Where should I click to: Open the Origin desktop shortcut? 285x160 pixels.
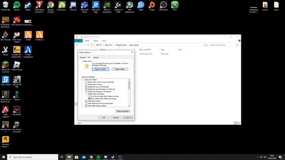point(152,6)
